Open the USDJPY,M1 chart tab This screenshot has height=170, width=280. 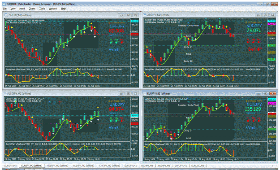coord(147,166)
